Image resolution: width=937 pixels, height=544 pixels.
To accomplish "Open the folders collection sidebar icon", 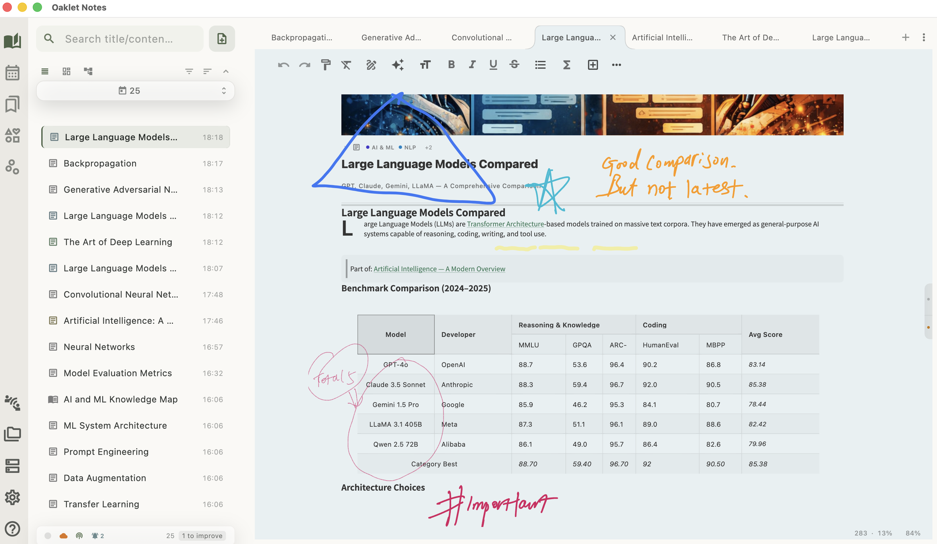I will pyautogui.click(x=12, y=434).
